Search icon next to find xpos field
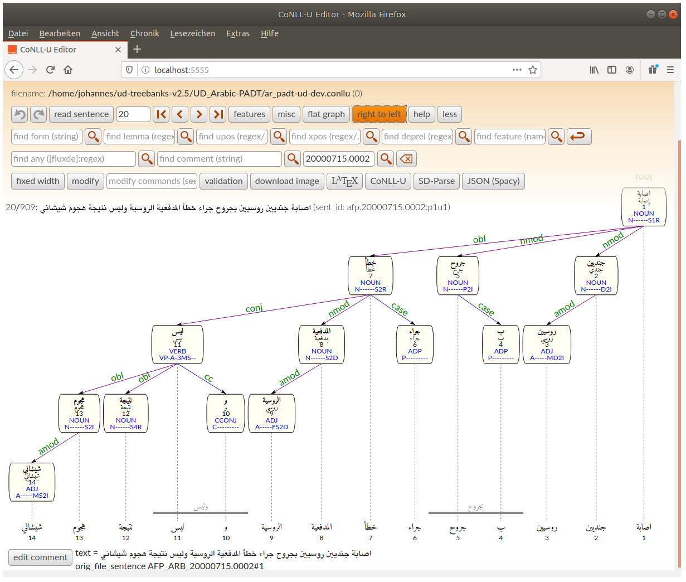 (372, 137)
